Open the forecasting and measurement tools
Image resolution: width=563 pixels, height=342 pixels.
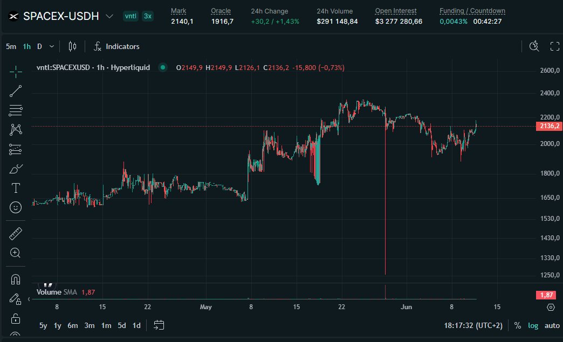pos(16,149)
